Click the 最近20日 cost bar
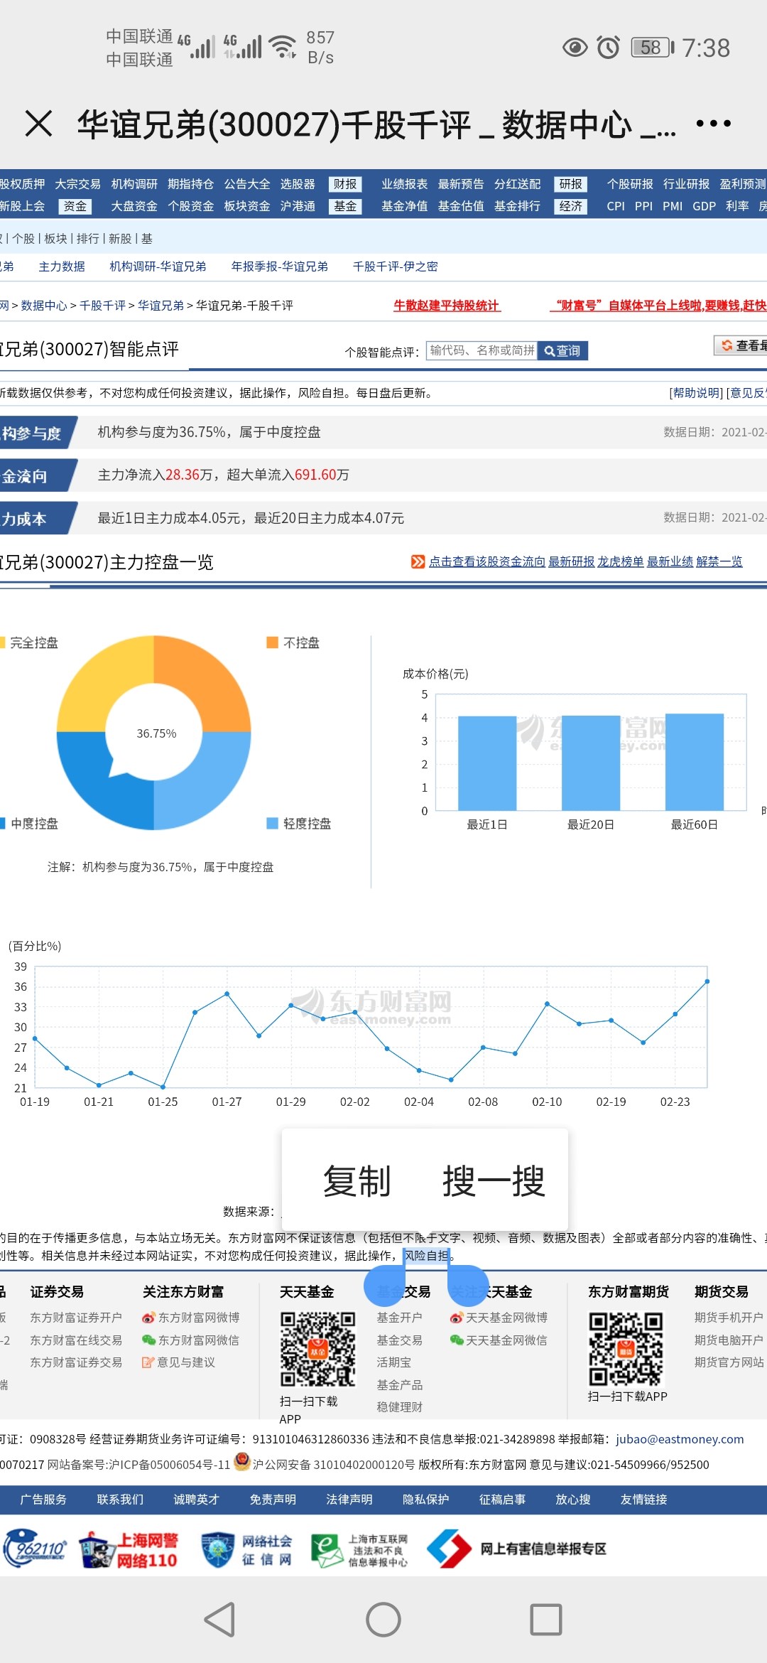 tap(591, 763)
